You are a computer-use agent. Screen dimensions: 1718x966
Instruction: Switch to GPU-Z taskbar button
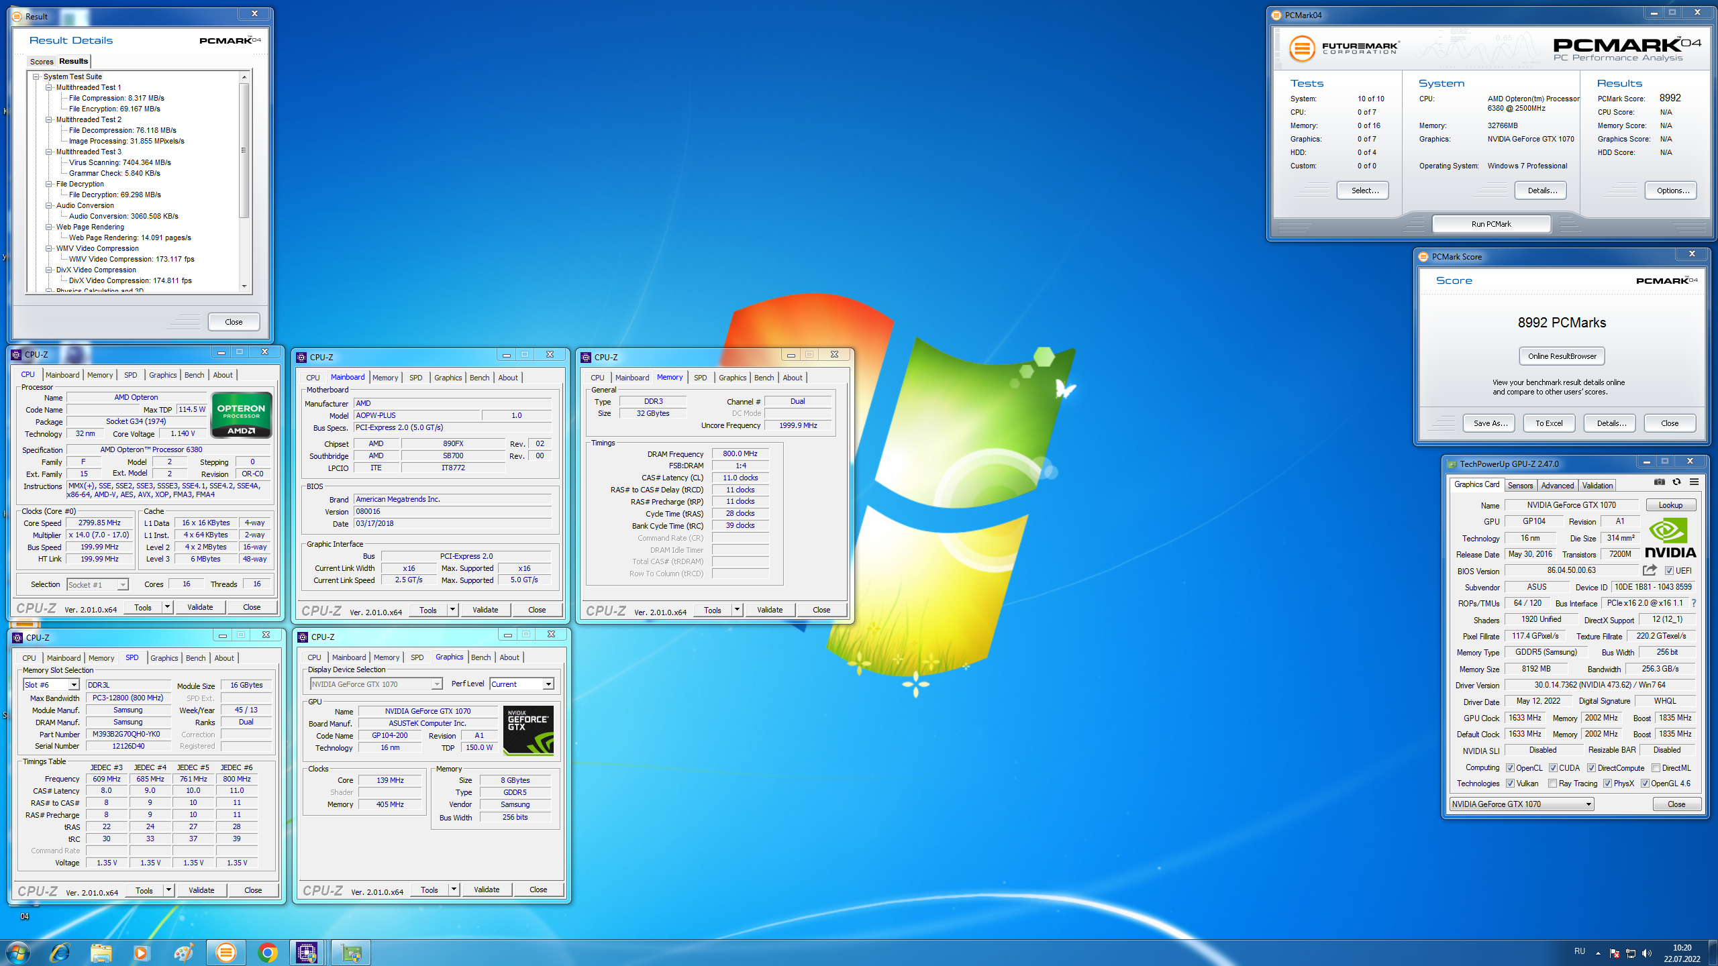[x=351, y=953]
